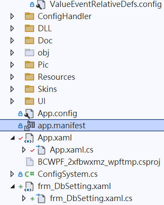Select the App.config file name
Screen dimensions: 164x205
pyautogui.click(x=57, y=114)
